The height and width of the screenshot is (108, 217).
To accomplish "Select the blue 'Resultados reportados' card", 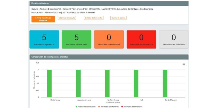I will 44,39.
